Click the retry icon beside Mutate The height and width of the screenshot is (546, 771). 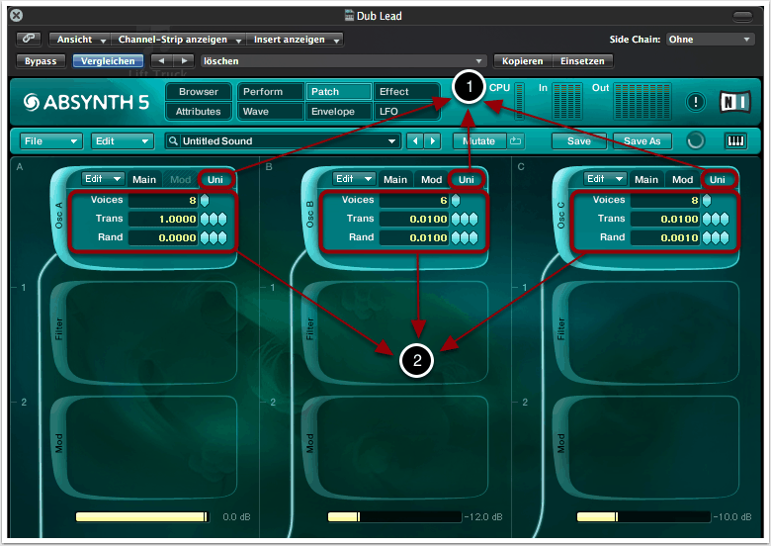[x=516, y=140]
